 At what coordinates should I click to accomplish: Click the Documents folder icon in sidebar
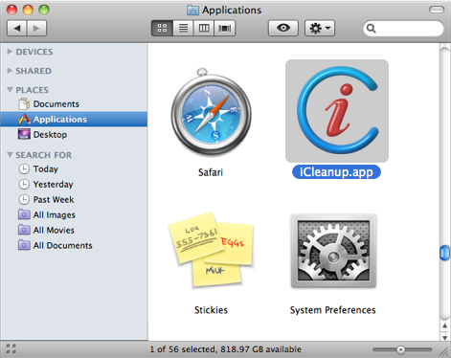(24, 104)
